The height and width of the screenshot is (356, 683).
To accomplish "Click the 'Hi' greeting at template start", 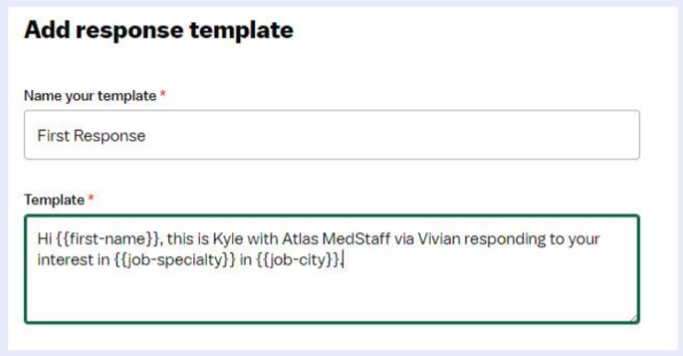I will click(x=45, y=238).
